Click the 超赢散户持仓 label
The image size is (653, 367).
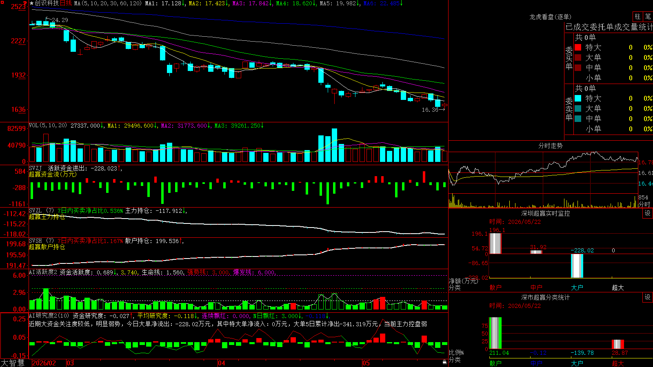[47, 247]
